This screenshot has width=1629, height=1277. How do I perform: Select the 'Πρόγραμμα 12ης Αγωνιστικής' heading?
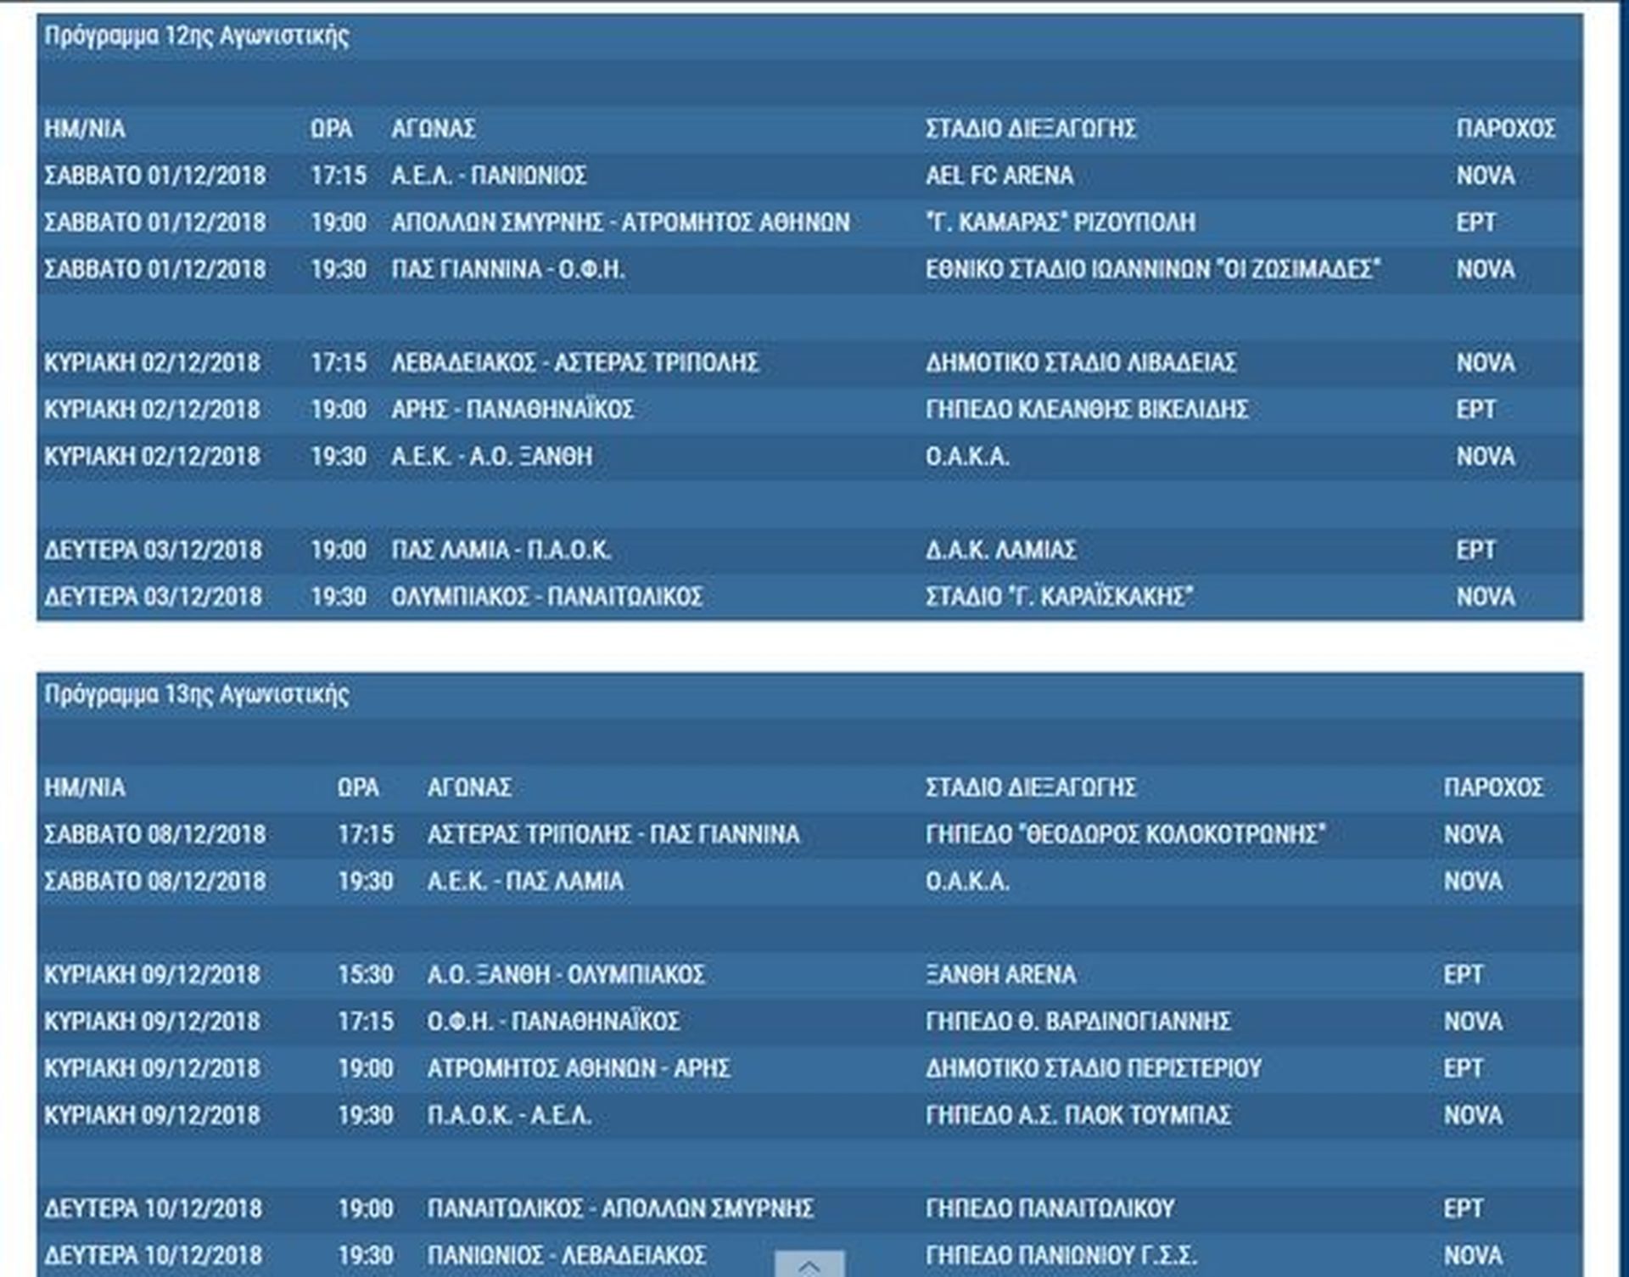pyautogui.click(x=197, y=36)
